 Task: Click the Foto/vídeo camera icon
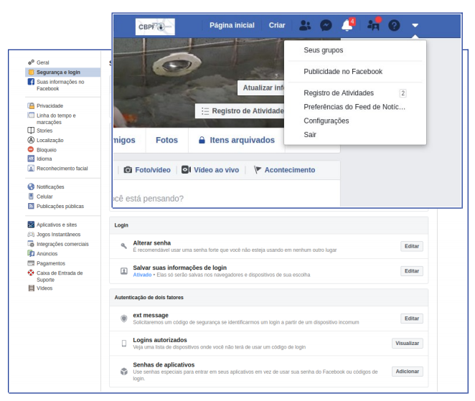128,170
